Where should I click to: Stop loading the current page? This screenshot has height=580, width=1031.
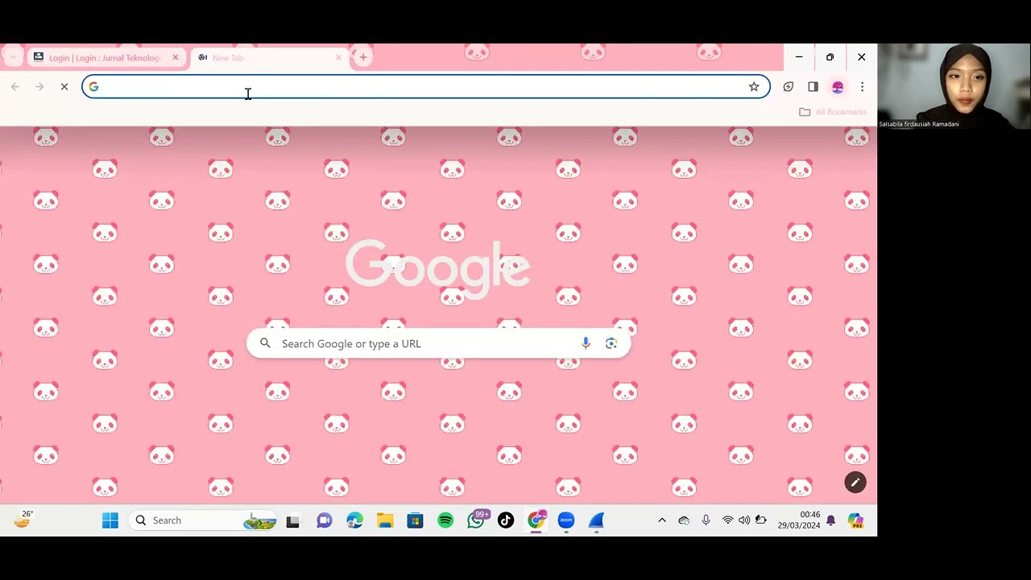pyautogui.click(x=64, y=86)
